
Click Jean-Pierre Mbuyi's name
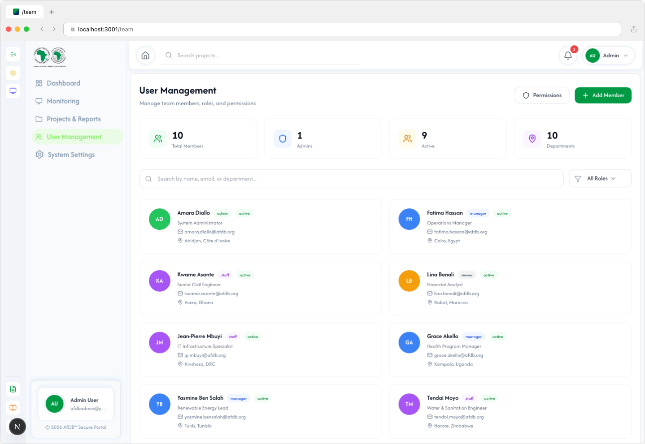click(x=200, y=336)
